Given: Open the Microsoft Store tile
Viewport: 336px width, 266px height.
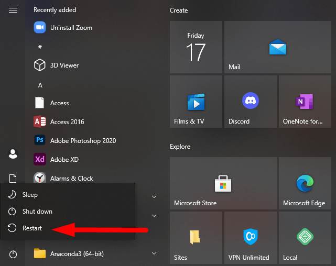Looking at the screenshot, I should coord(223,183).
